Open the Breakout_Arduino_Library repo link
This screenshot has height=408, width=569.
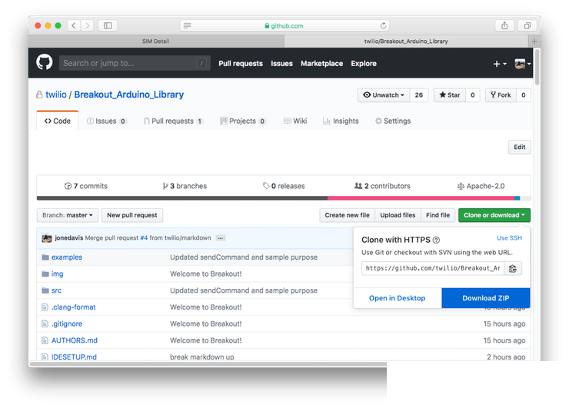[x=129, y=95]
